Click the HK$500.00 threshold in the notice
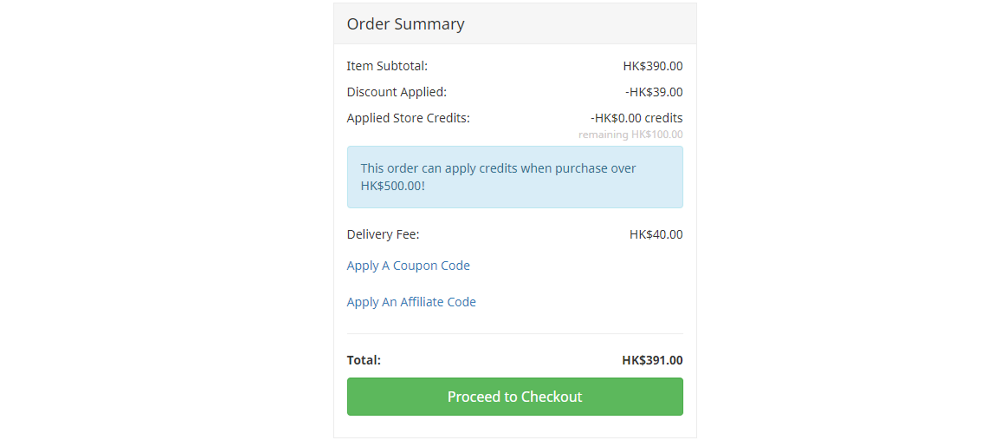Viewport: 986px width, 440px height. click(x=392, y=186)
